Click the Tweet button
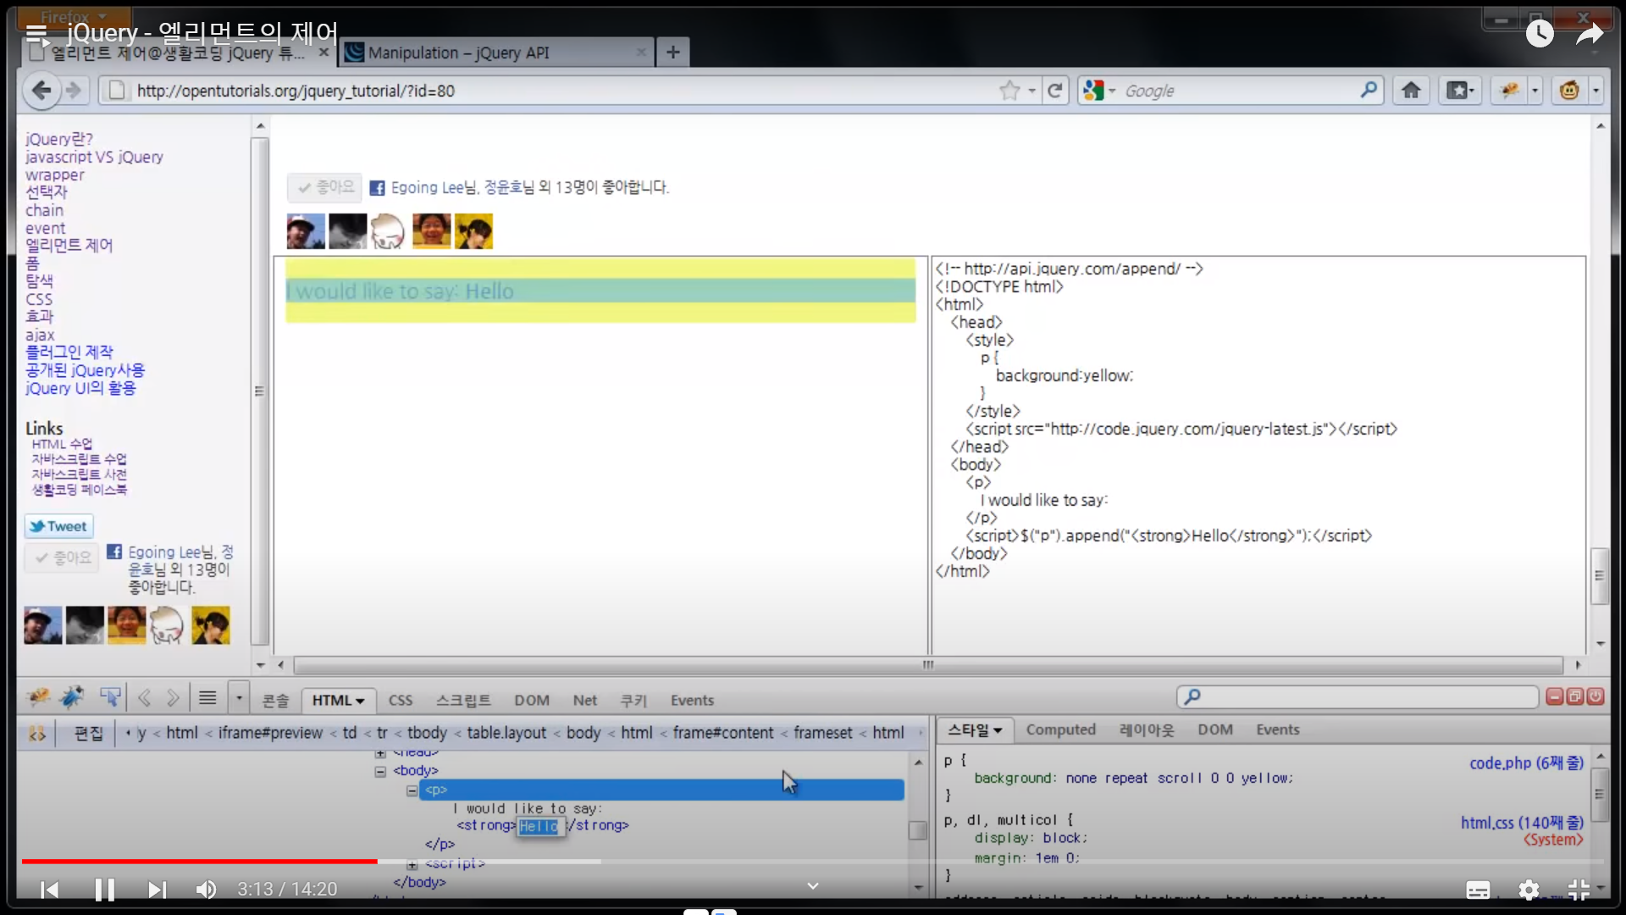The width and height of the screenshot is (1626, 915). [x=58, y=526]
